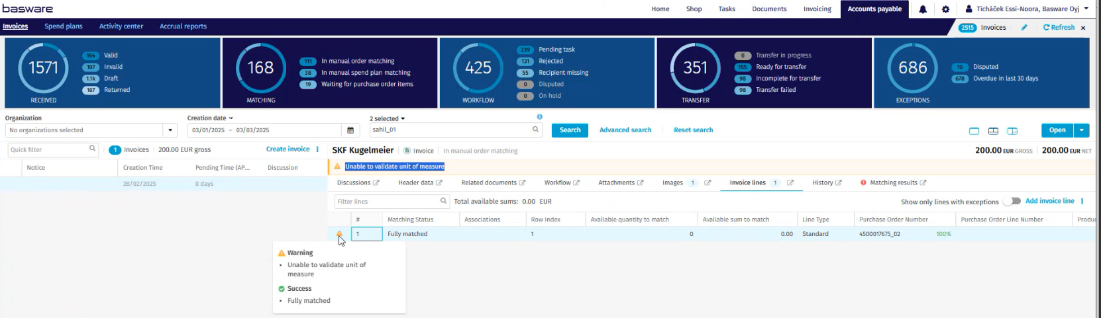Expand the Organization dropdown
1101x318 pixels.
(x=171, y=130)
